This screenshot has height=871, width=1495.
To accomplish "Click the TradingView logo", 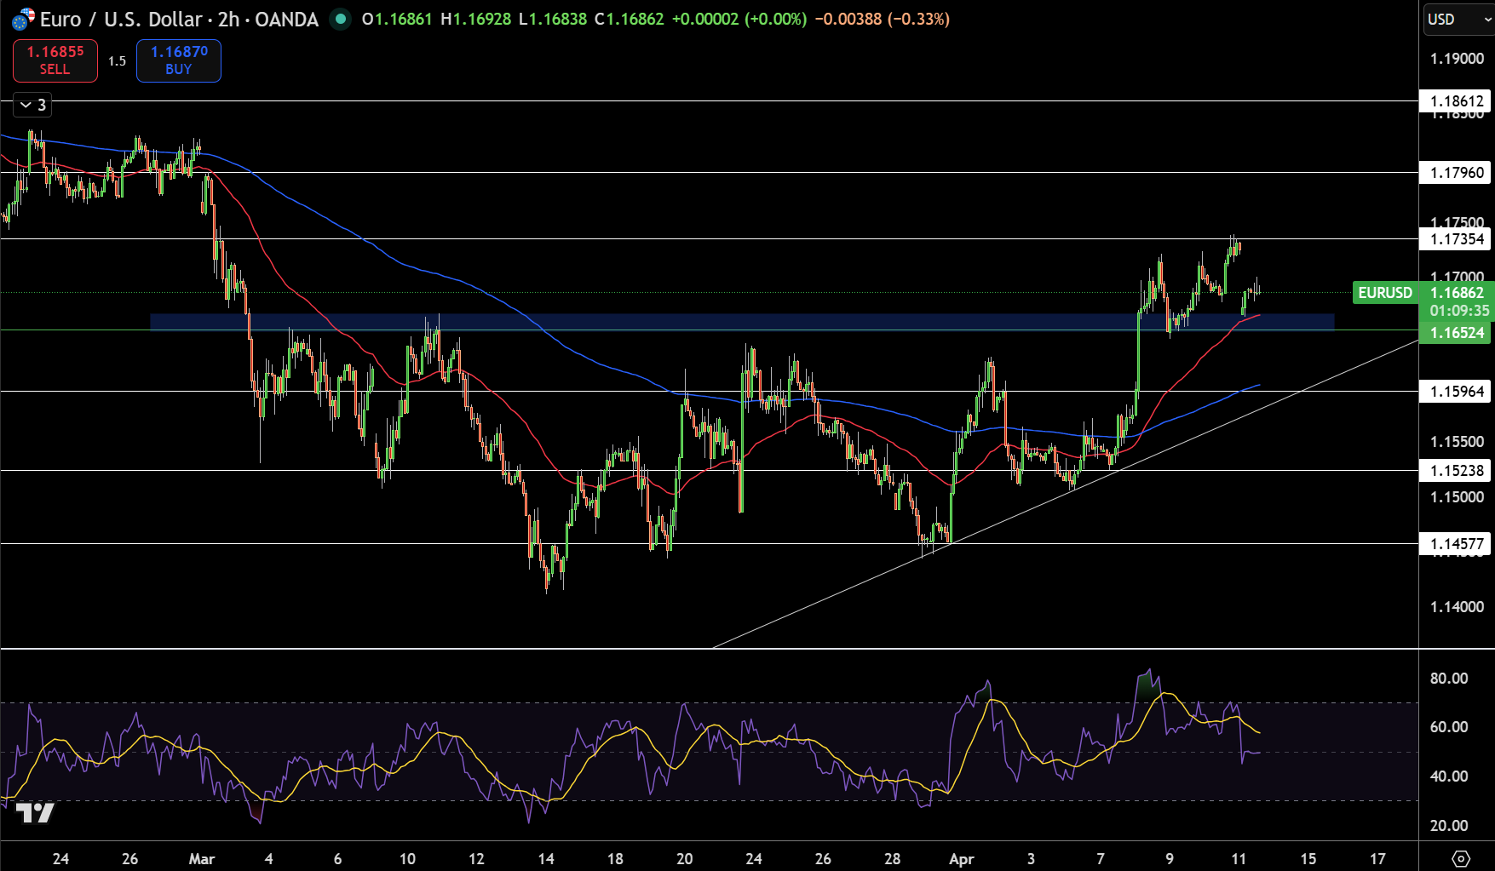I will (36, 812).
